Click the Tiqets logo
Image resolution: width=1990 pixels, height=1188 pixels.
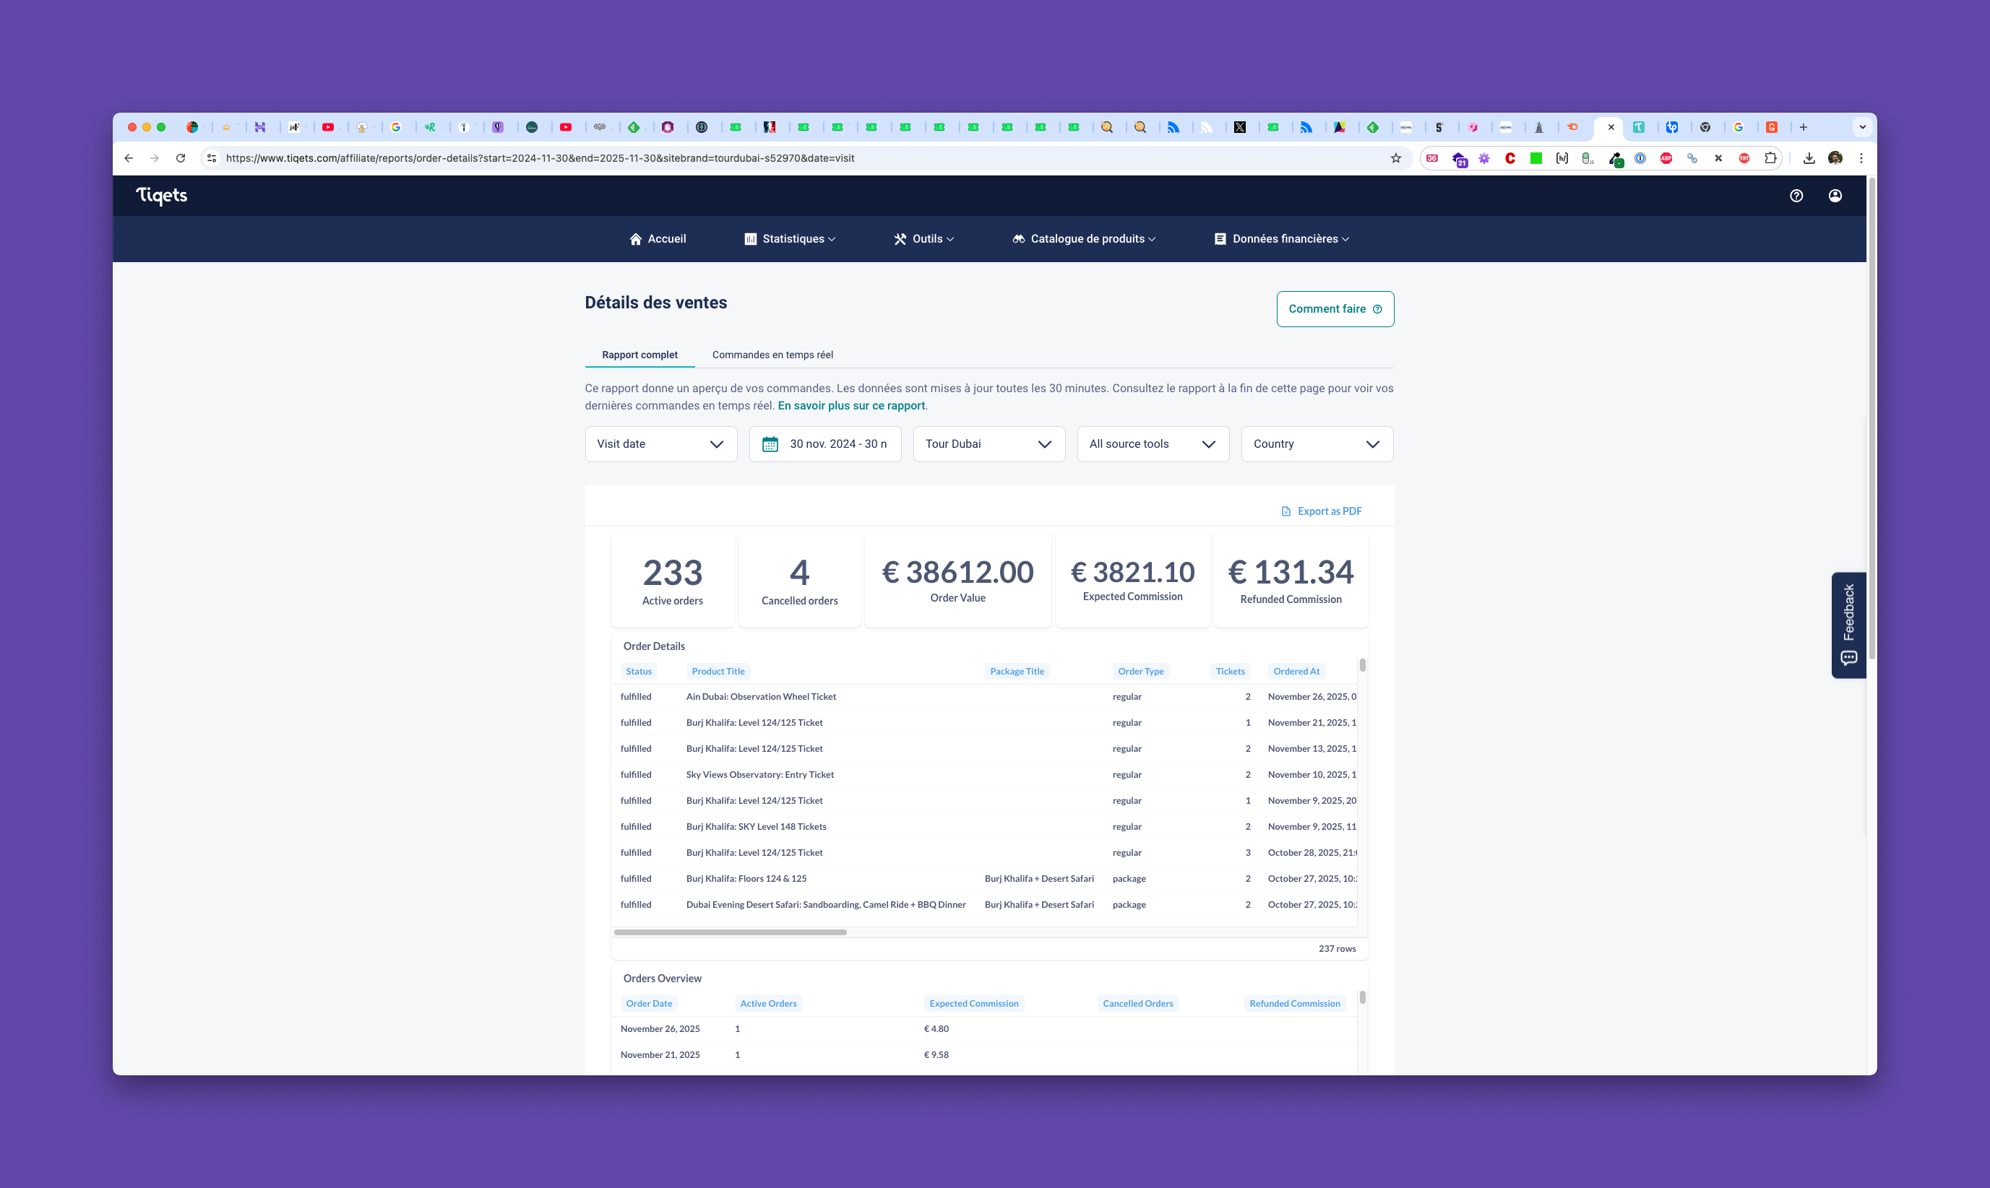coord(162,195)
